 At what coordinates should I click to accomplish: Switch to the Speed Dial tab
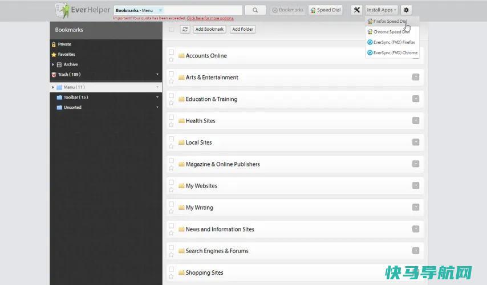326,10
